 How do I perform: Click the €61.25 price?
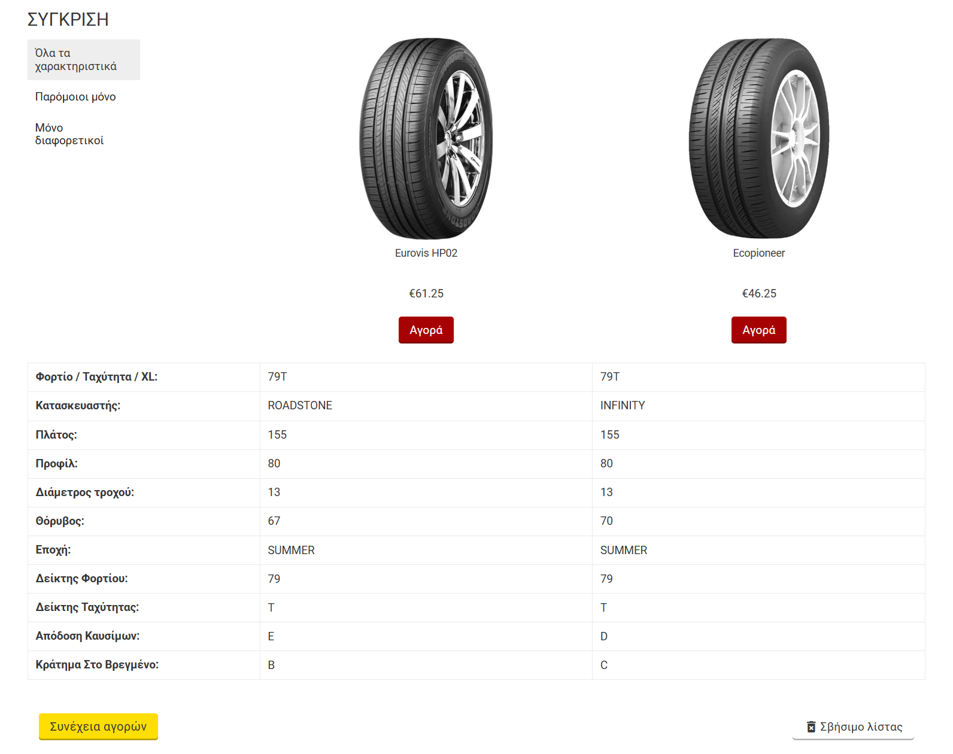point(426,294)
